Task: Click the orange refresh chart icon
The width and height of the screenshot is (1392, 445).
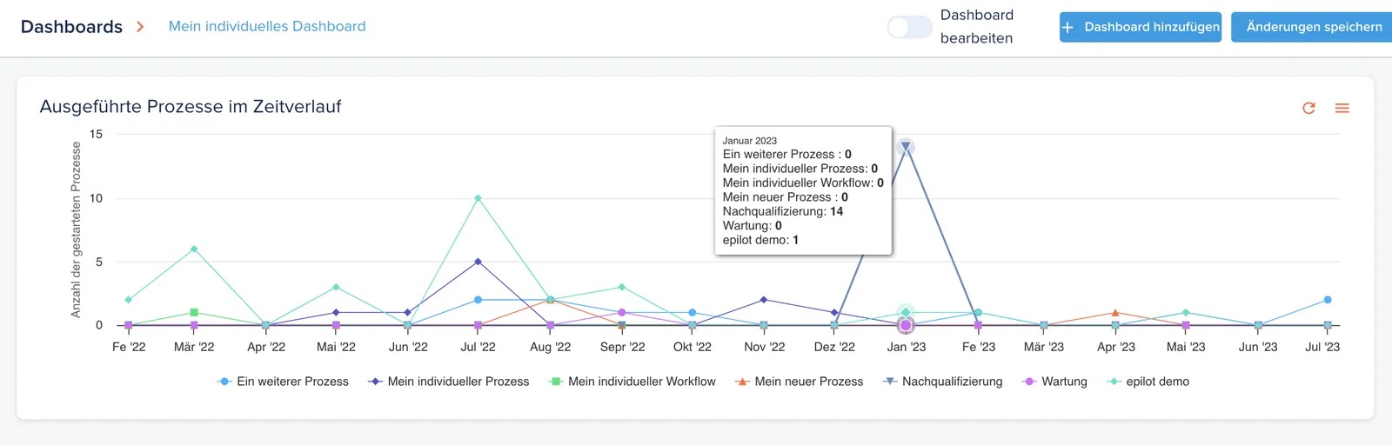Action: [1308, 108]
